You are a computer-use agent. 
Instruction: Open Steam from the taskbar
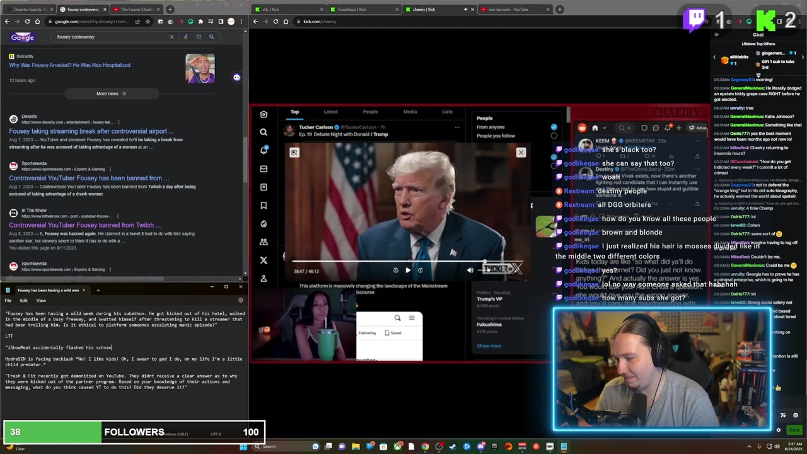click(453, 446)
